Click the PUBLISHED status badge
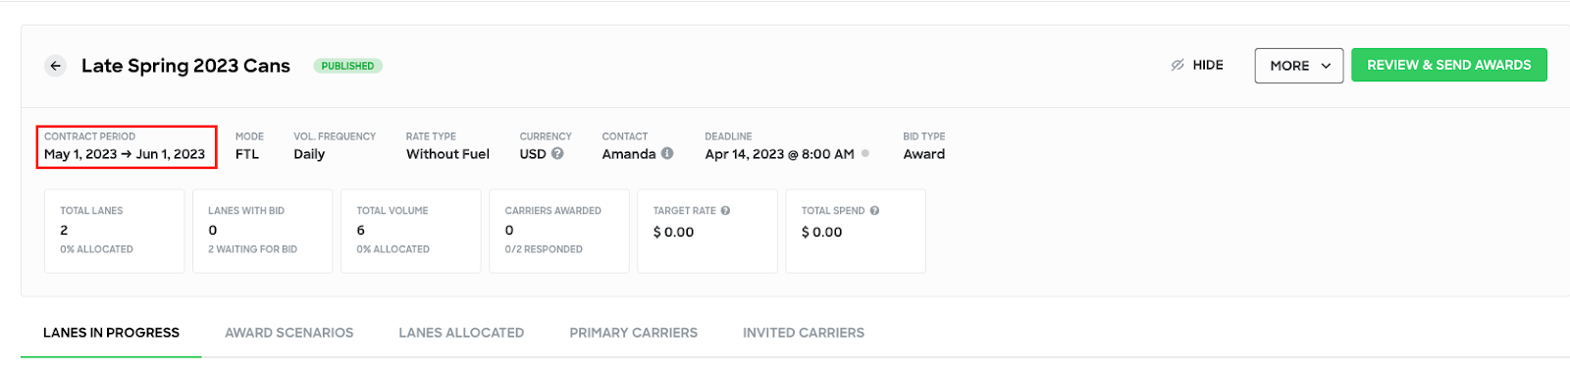The height and width of the screenshot is (374, 1570). click(347, 66)
